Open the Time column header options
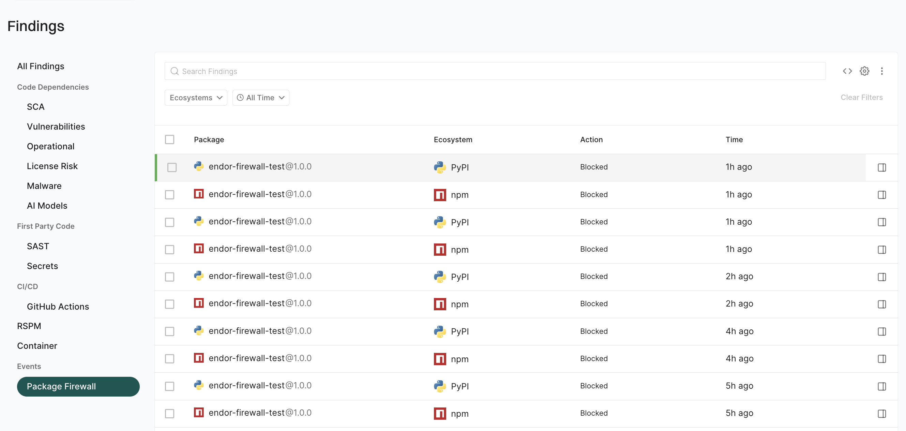The height and width of the screenshot is (431, 906). [x=734, y=139]
